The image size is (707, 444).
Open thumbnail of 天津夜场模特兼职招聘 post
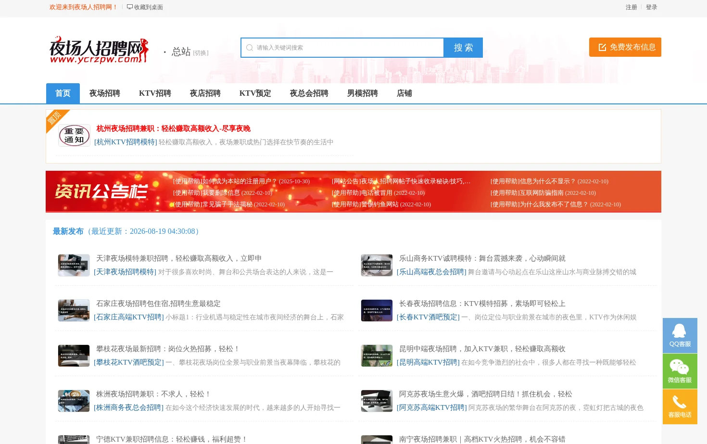pos(74,265)
